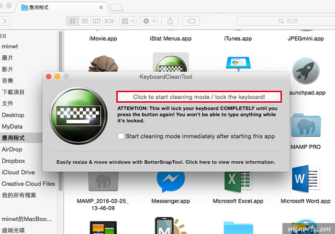This screenshot has height=234, width=335.
Task: Switch Finder to cover flow view
Action: coord(109,21)
